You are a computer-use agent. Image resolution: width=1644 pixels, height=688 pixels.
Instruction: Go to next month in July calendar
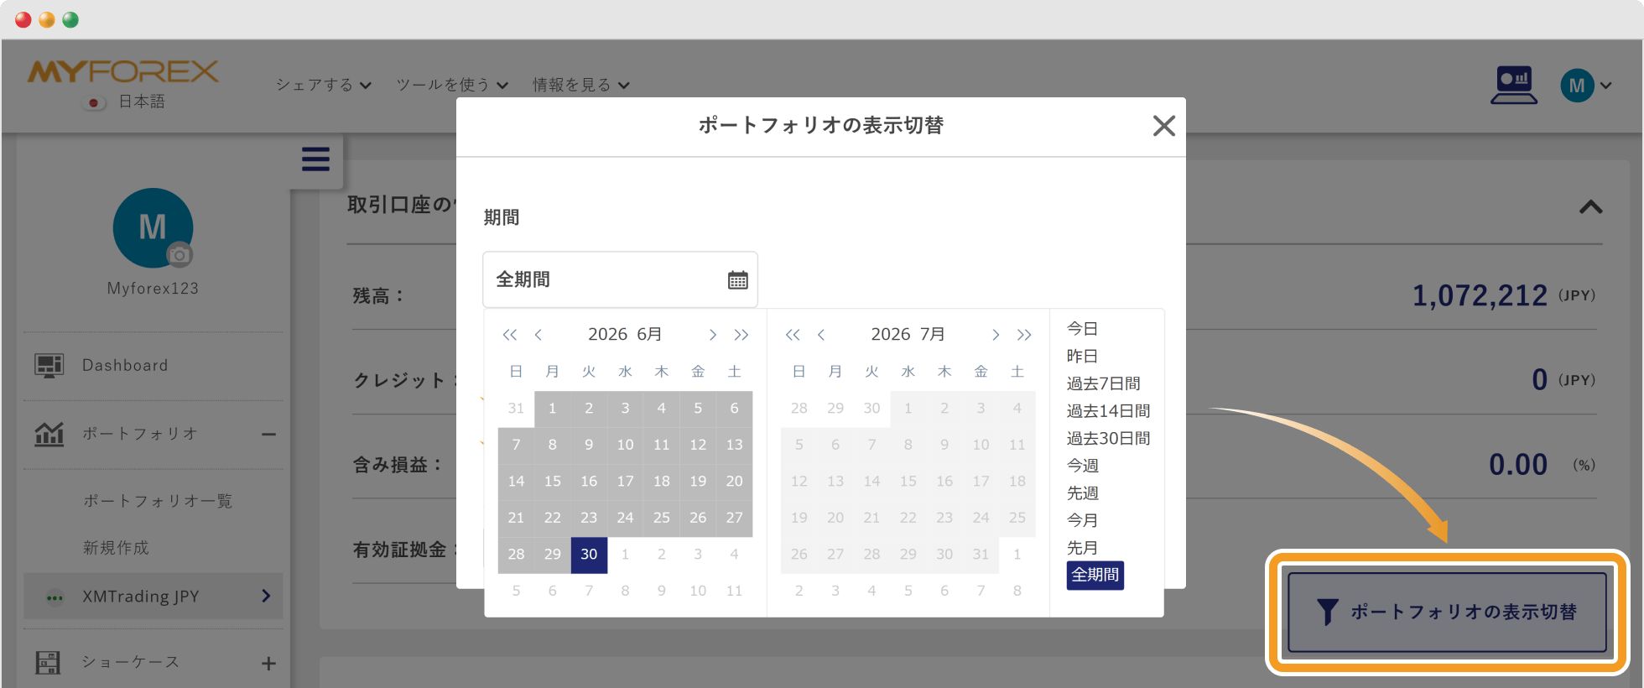(x=996, y=335)
